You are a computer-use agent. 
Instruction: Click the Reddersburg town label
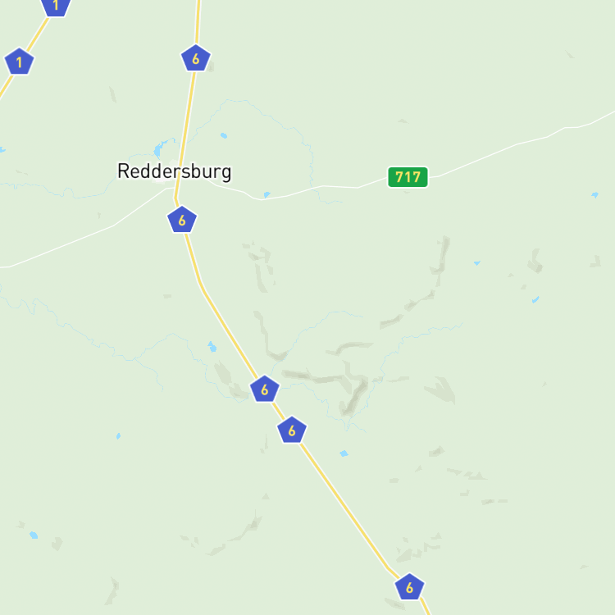pos(175,172)
